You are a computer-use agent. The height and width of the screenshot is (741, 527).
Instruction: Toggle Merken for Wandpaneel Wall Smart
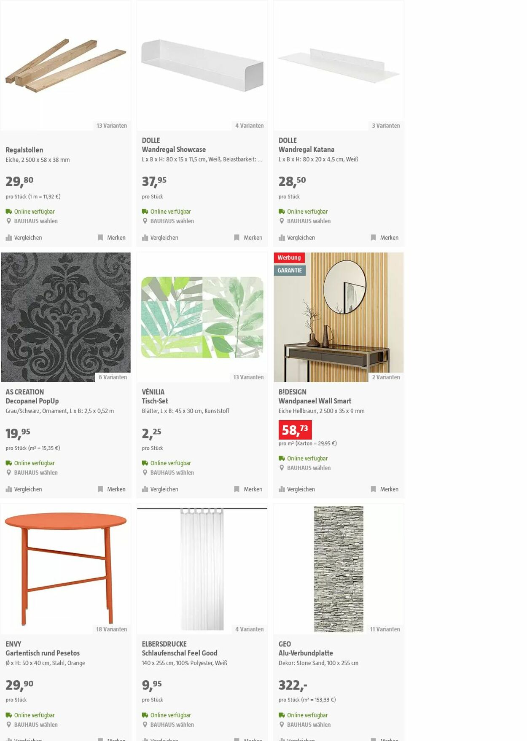384,489
